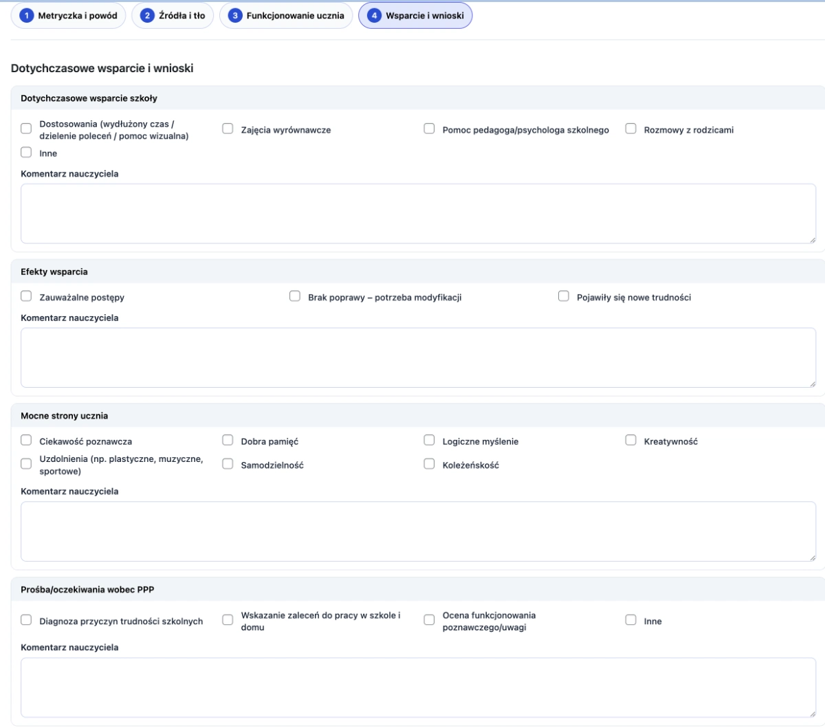Go to Funkcjonowanie ucznia tab
The image size is (825, 728).
point(286,16)
